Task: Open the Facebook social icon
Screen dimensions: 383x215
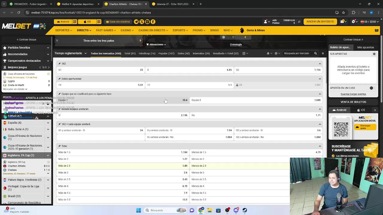Action: [x=153, y=21]
